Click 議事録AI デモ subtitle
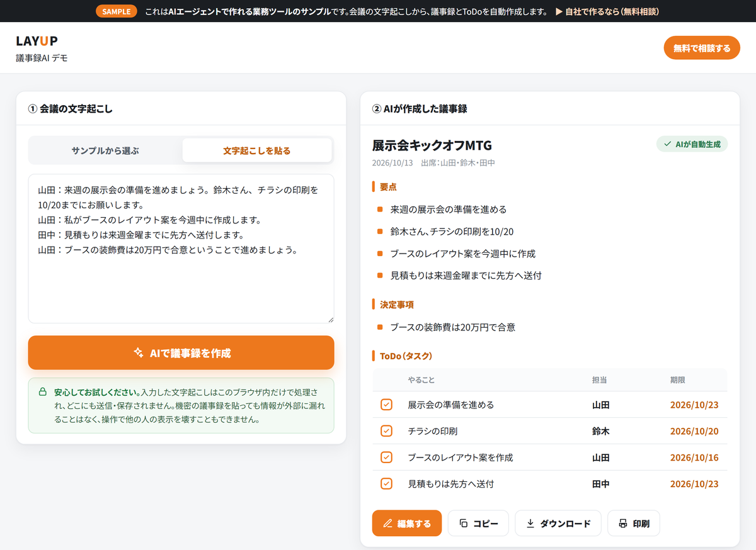 42,58
